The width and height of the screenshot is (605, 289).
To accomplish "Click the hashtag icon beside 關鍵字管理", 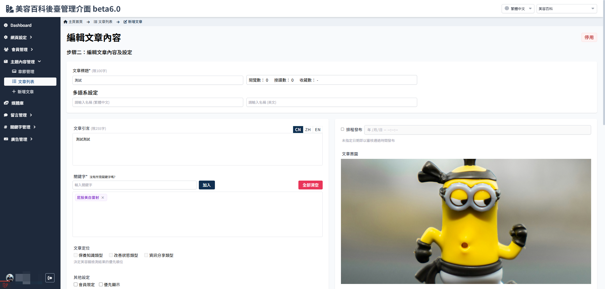I will click(5, 127).
